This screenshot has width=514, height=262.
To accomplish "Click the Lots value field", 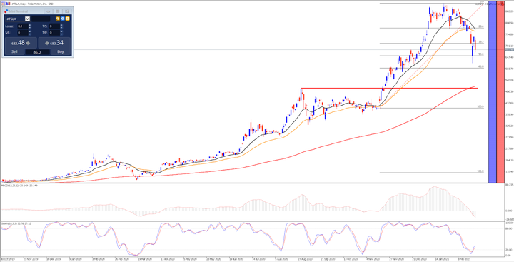I will coord(23,26).
